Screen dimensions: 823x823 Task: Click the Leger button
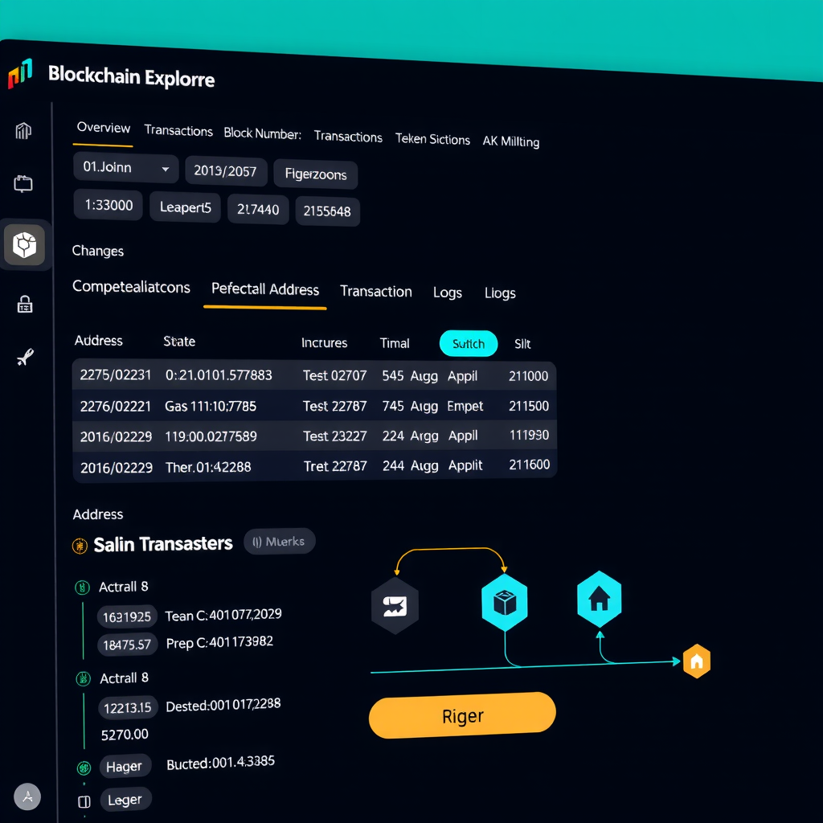tap(125, 800)
